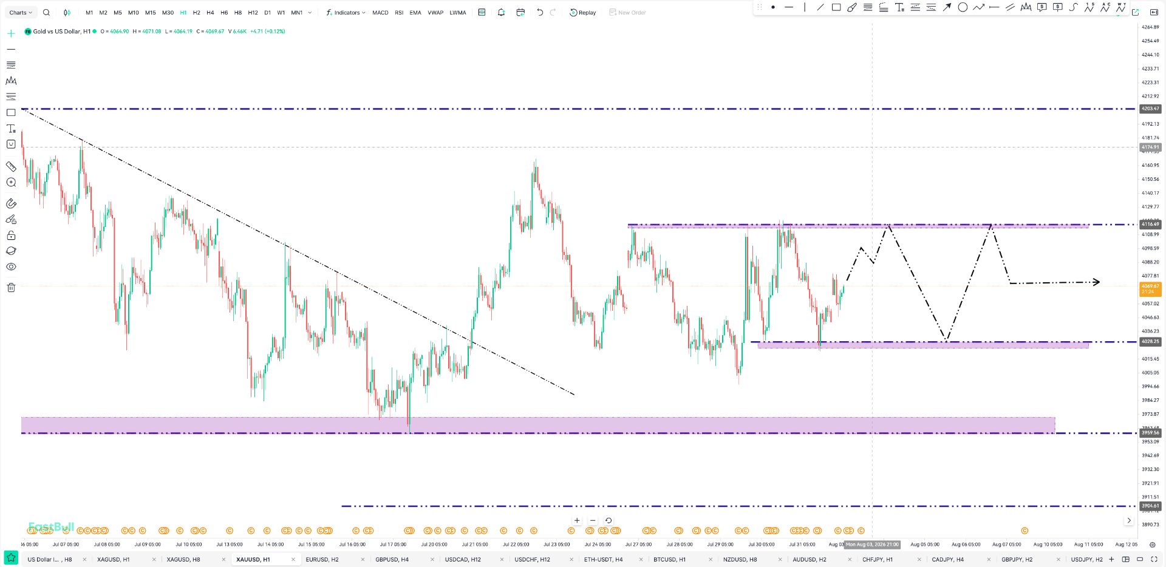Delete drawings with the trash icon

(x=11, y=287)
